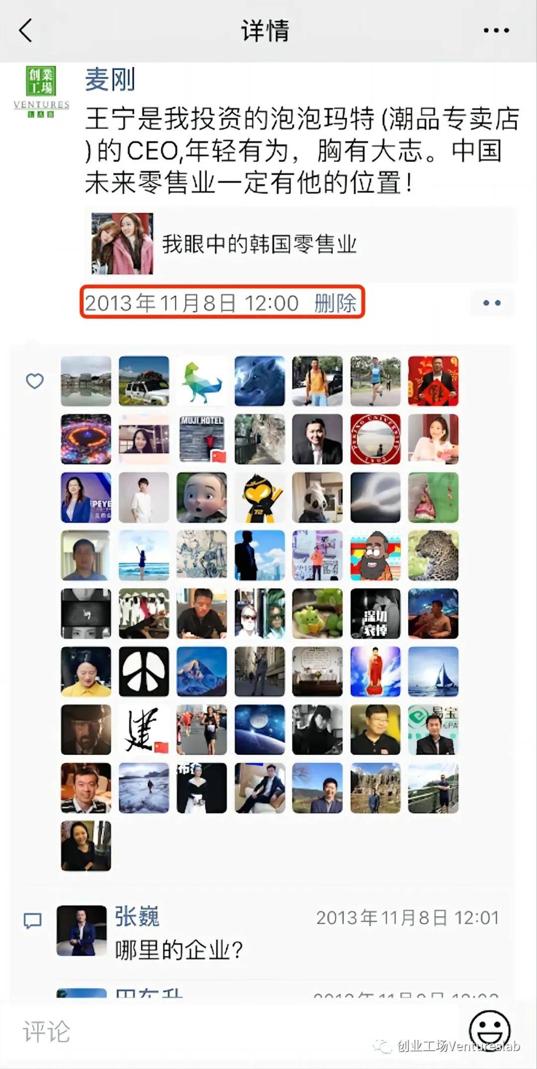
Task: Tap the 评论 comment input field
Action: tap(239, 1031)
